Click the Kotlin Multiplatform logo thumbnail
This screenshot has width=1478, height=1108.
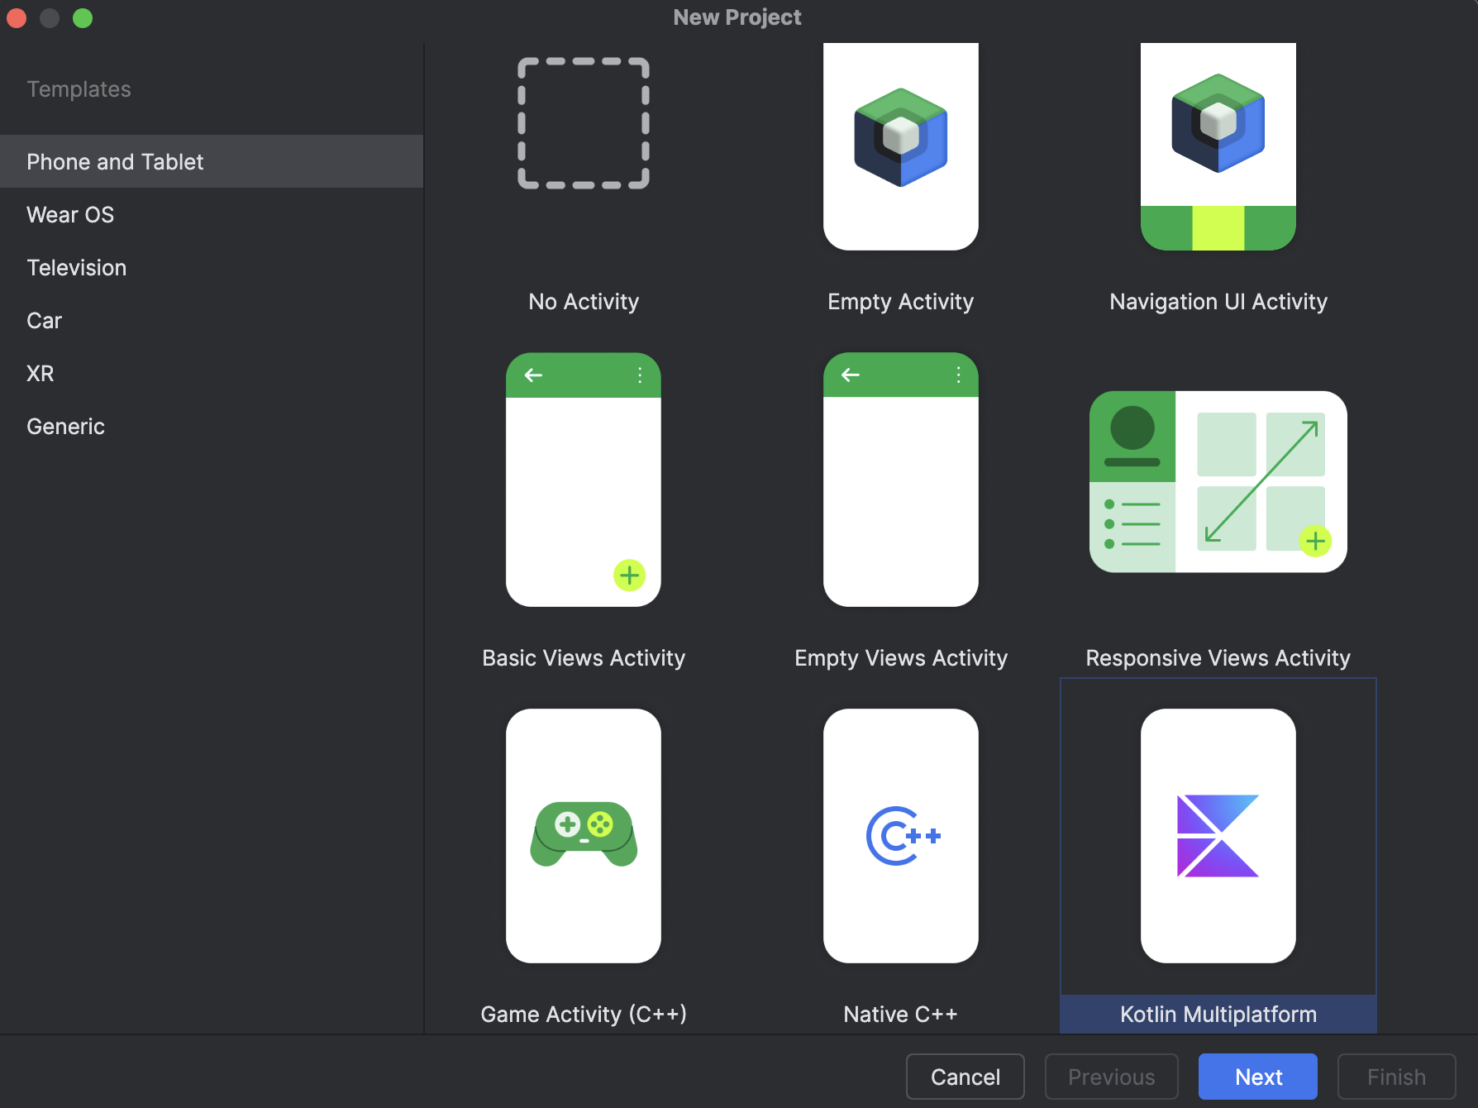1218,835
